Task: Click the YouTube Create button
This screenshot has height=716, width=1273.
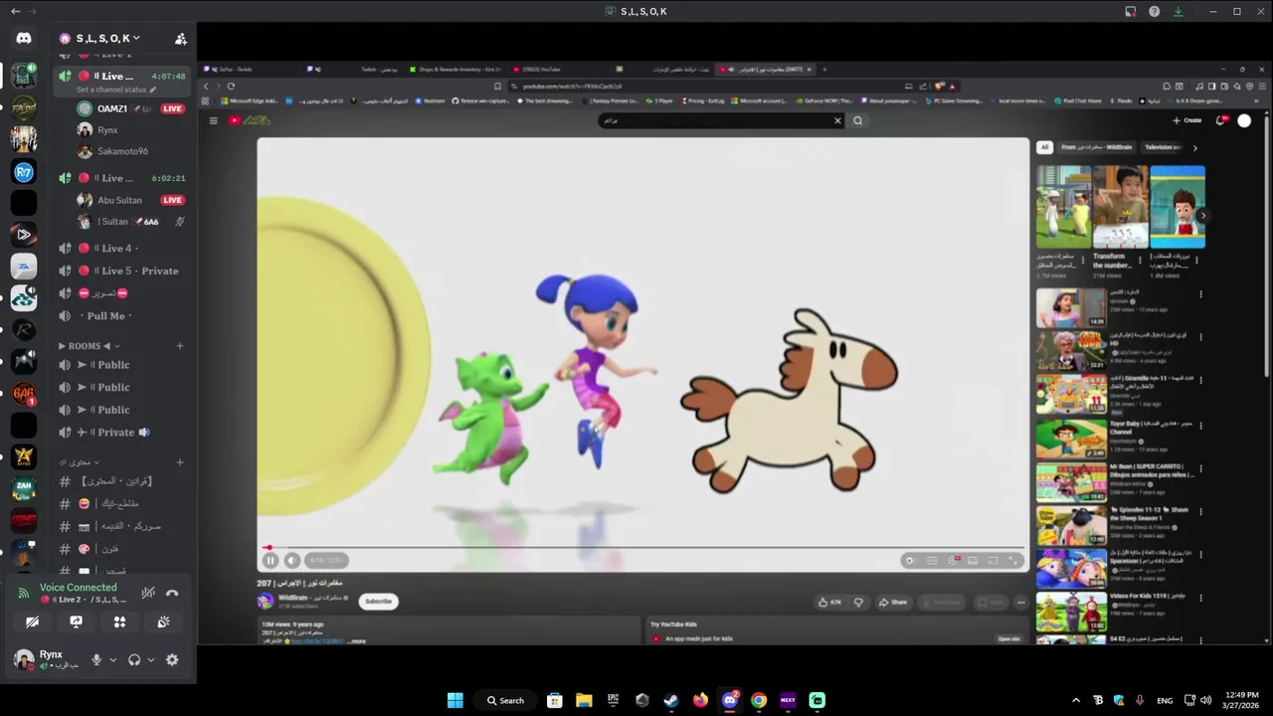Action: click(1186, 120)
